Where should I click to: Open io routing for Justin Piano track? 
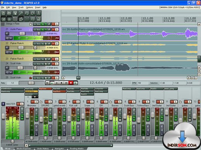[35, 30]
